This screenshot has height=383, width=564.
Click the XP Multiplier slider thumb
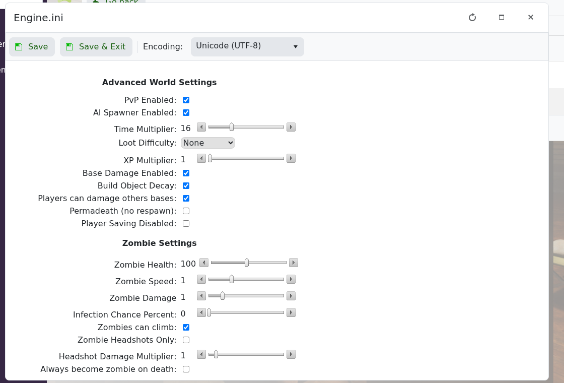tap(210, 158)
